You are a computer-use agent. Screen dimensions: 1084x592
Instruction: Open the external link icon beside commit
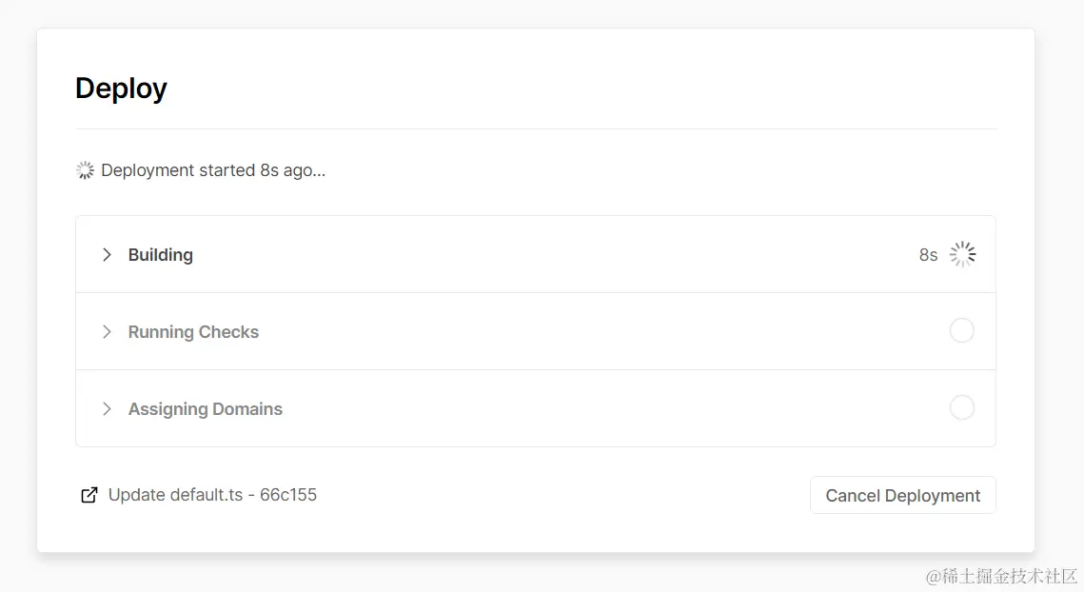pos(89,495)
